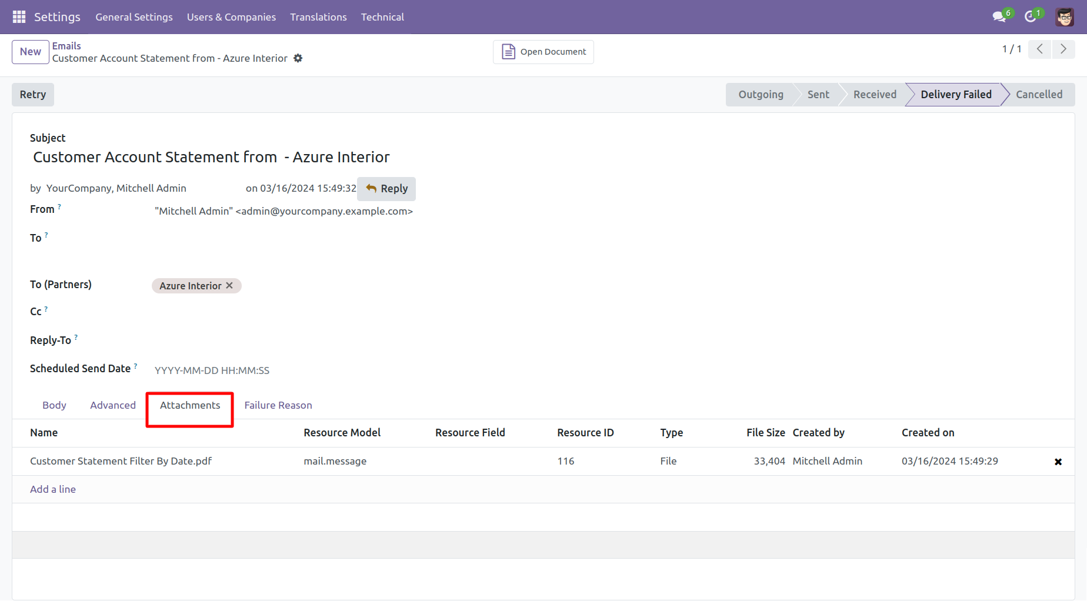Sort by Type column header

(x=671, y=433)
